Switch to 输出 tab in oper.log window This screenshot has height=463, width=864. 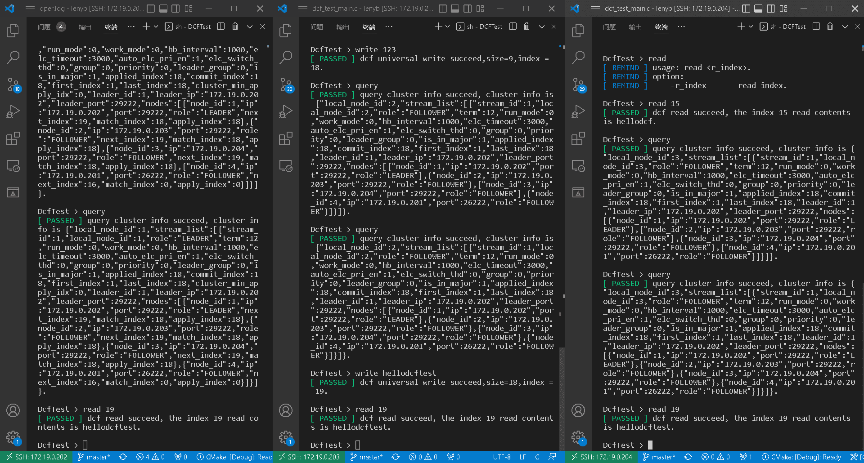pyautogui.click(x=85, y=27)
